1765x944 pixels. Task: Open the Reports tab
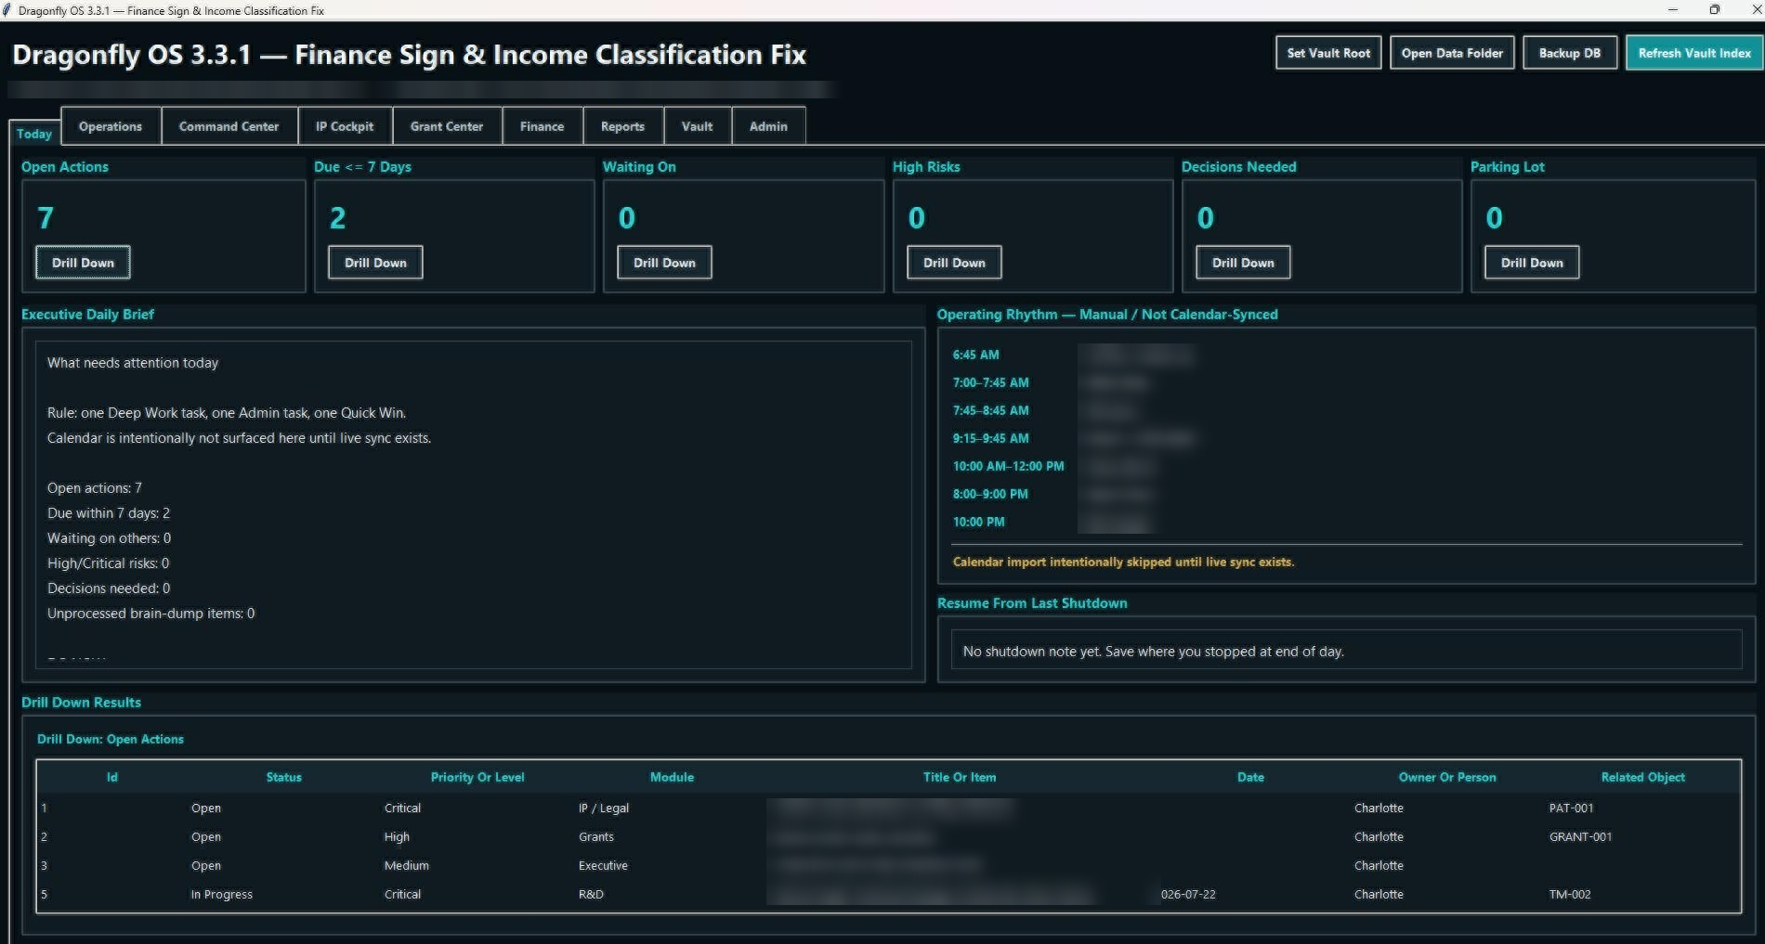pos(622,126)
